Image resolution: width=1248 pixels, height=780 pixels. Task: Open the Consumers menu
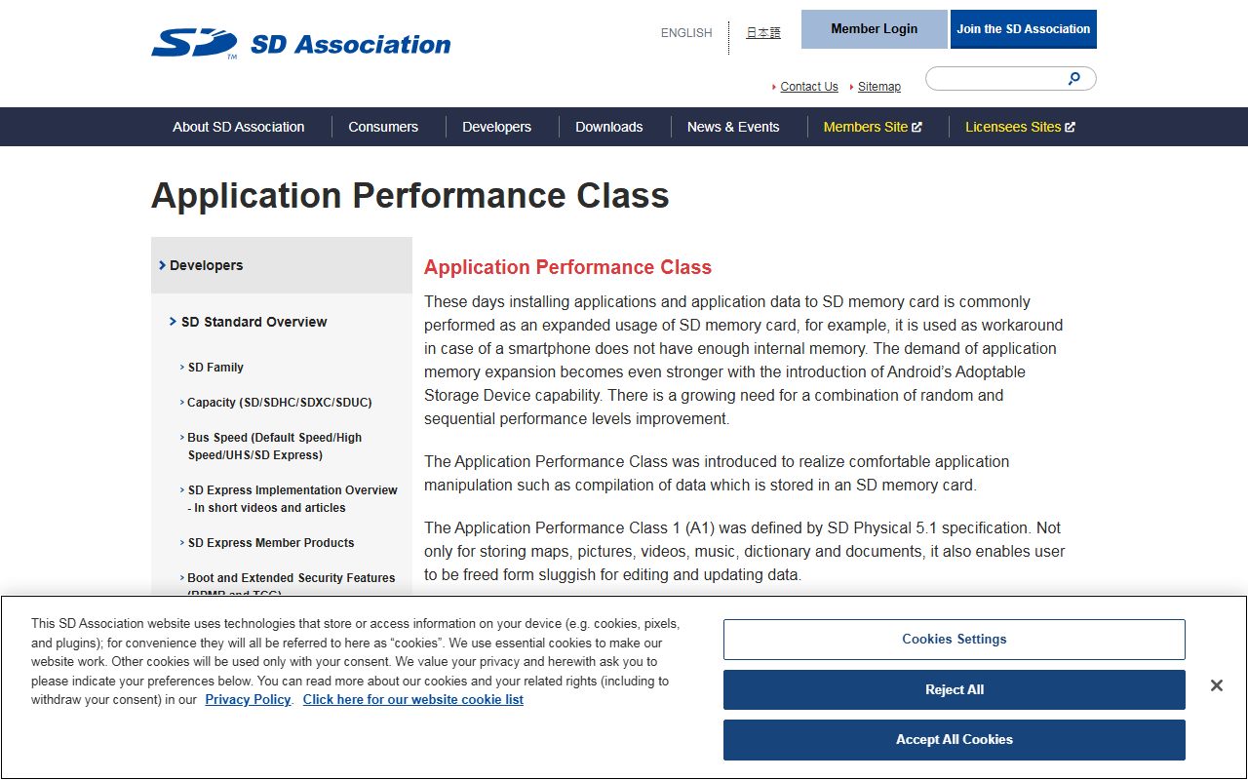pyautogui.click(x=383, y=127)
